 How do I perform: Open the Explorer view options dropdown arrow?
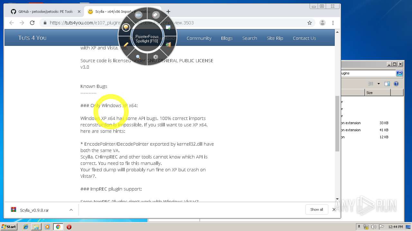coord(379,84)
